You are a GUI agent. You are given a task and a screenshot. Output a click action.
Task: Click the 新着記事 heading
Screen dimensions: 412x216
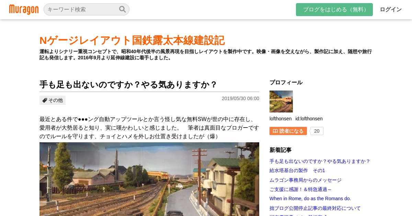(281, 150)
